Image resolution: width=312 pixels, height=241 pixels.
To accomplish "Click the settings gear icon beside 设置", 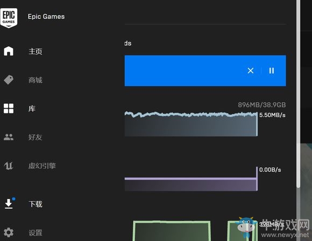I will click(x=9, y=232).
